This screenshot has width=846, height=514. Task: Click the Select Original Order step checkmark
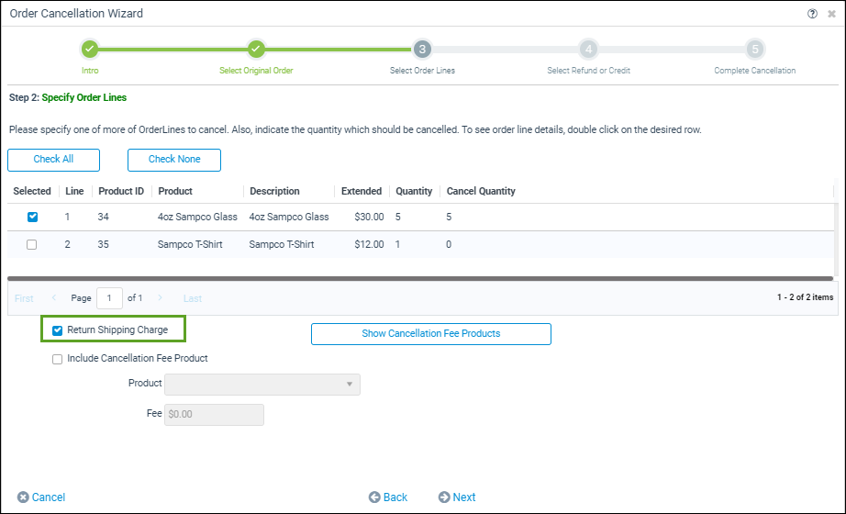[256, 50]
